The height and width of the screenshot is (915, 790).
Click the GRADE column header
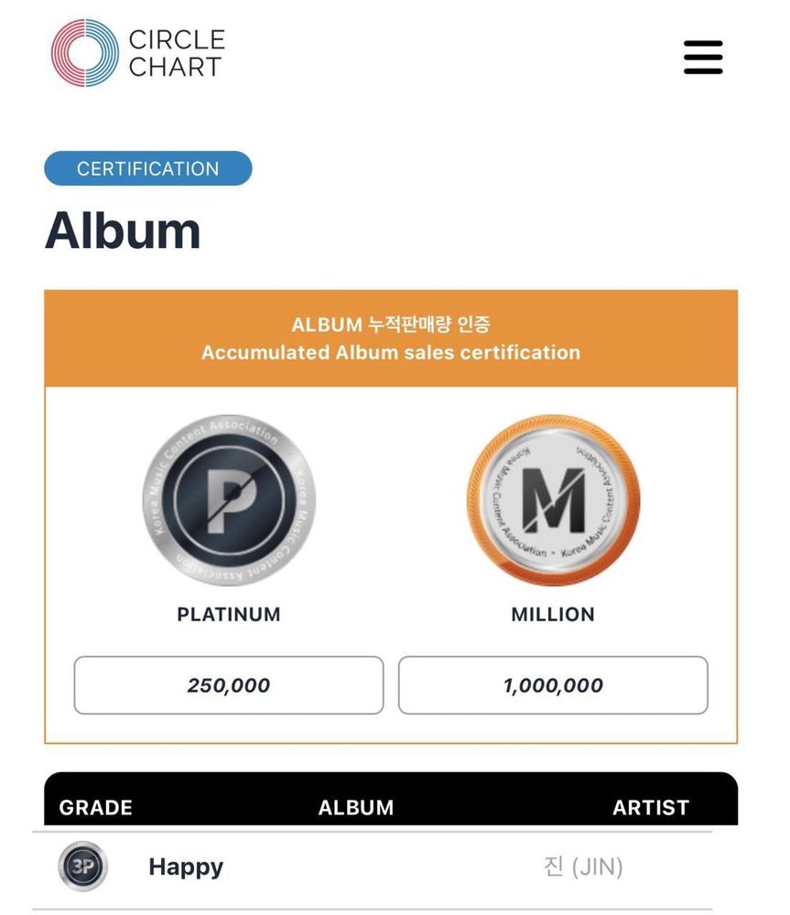pos(96,808)
